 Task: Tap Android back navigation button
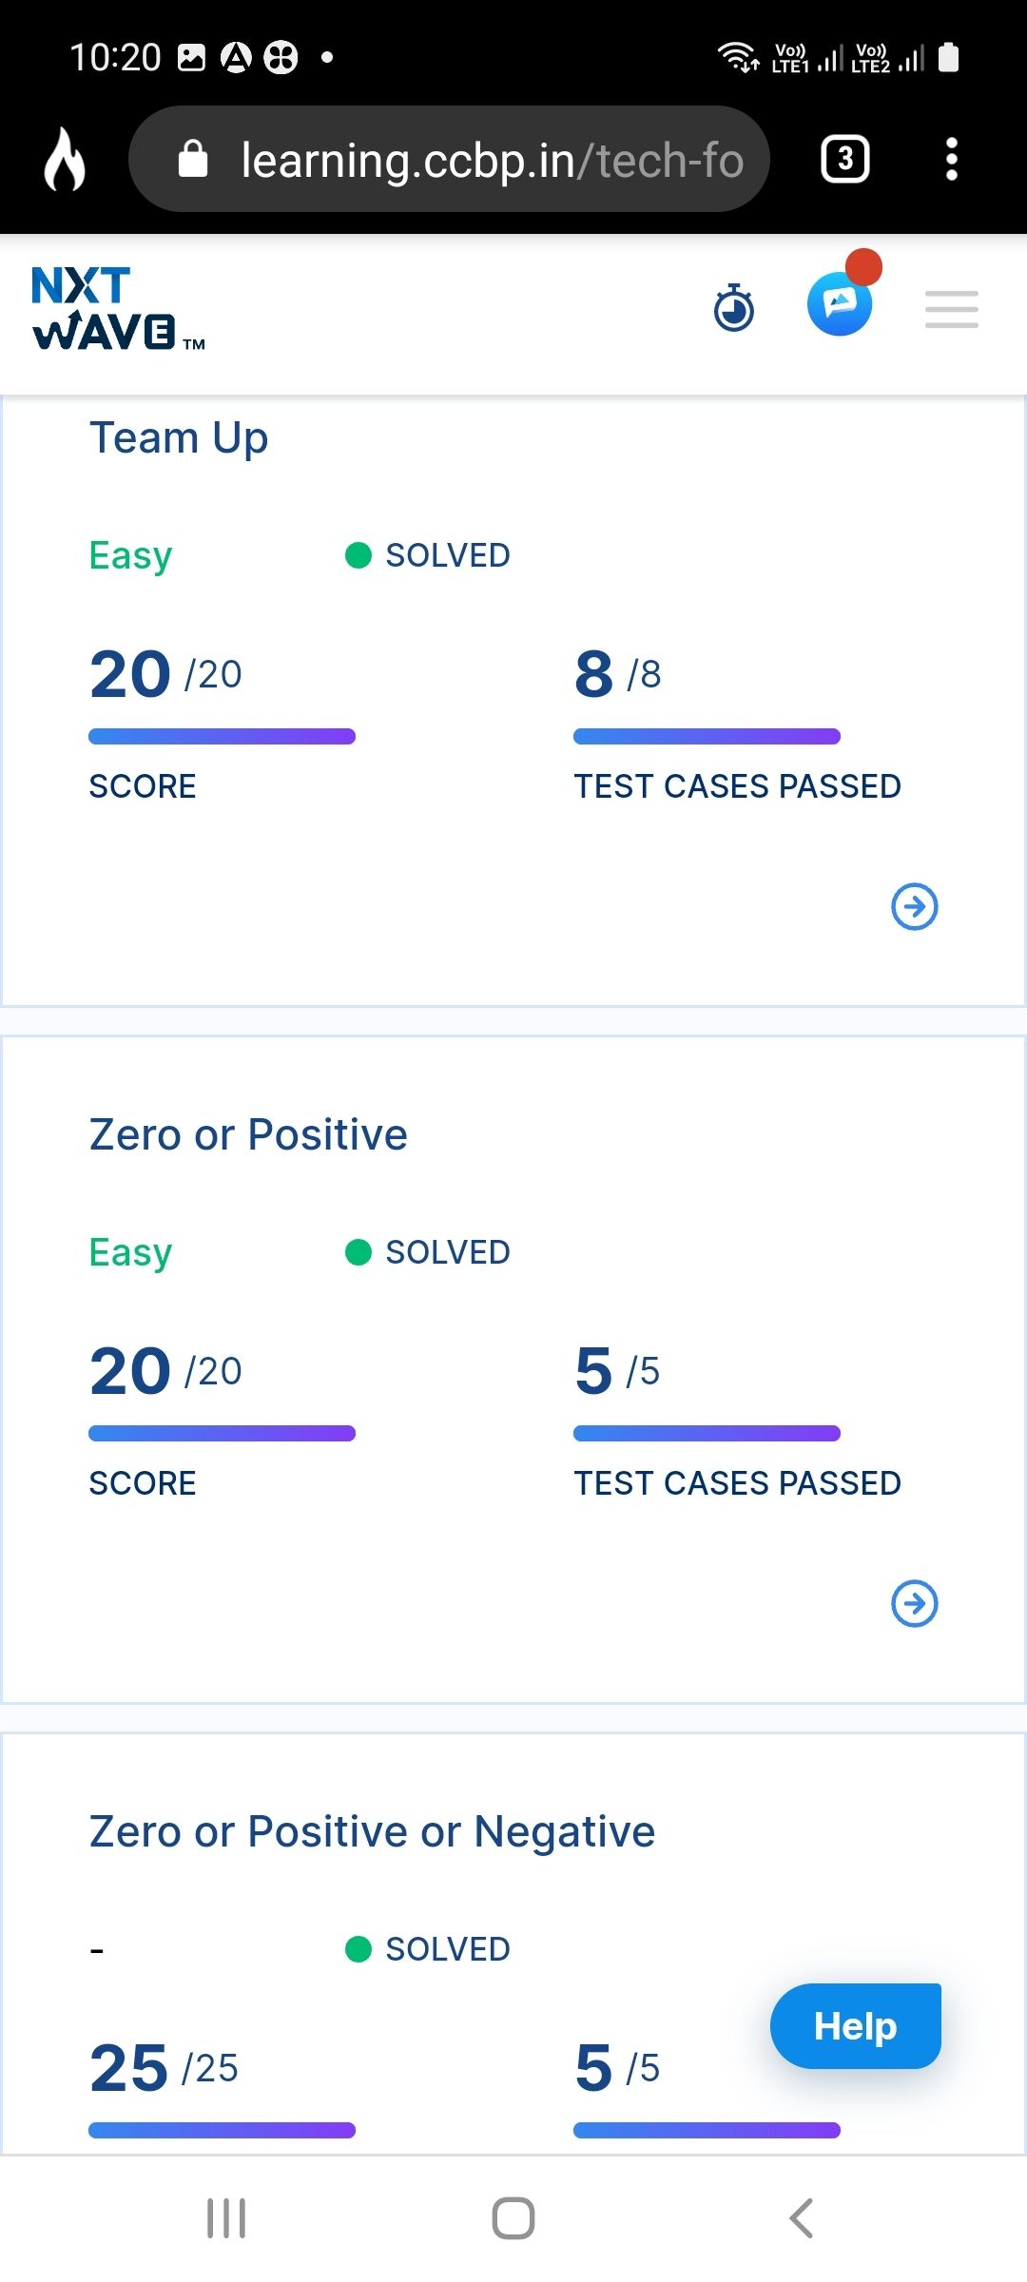tap(801, 2218)
